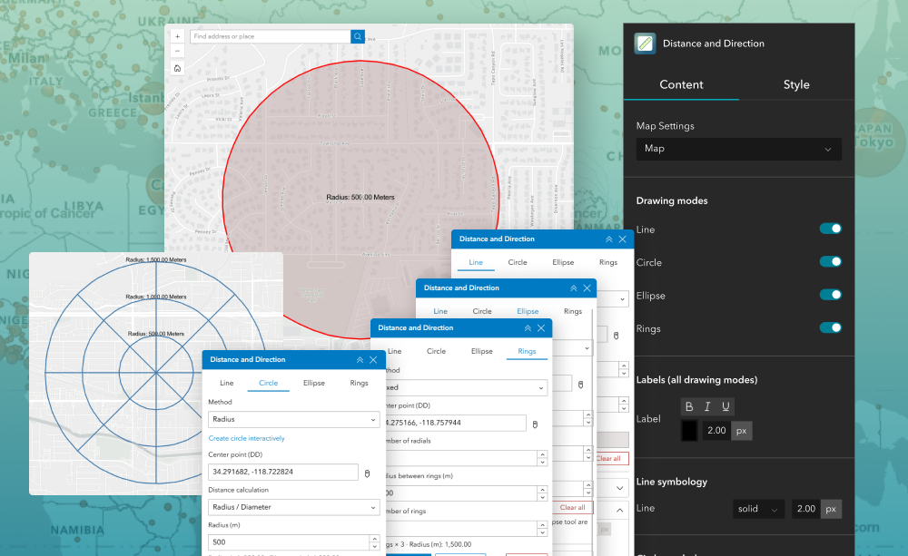Close the Rings tab widget window
The height and width of the screenshot is (556, 908).
[x=541, y=328]
